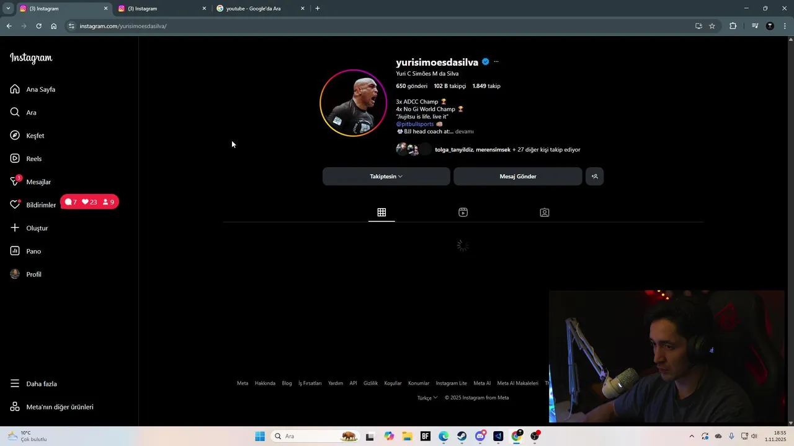
Task: Click the address bar URL
Action: pyautogui.click(x=123, y=26)
